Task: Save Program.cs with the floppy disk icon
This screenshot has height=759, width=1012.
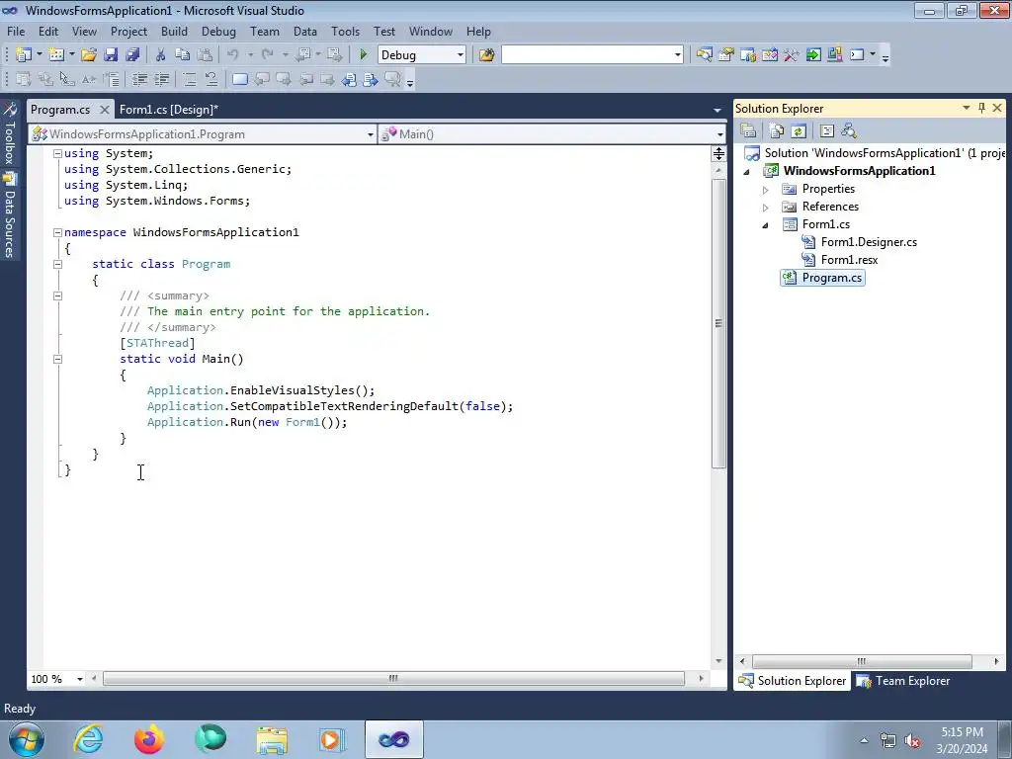Action: pos(111,55)
